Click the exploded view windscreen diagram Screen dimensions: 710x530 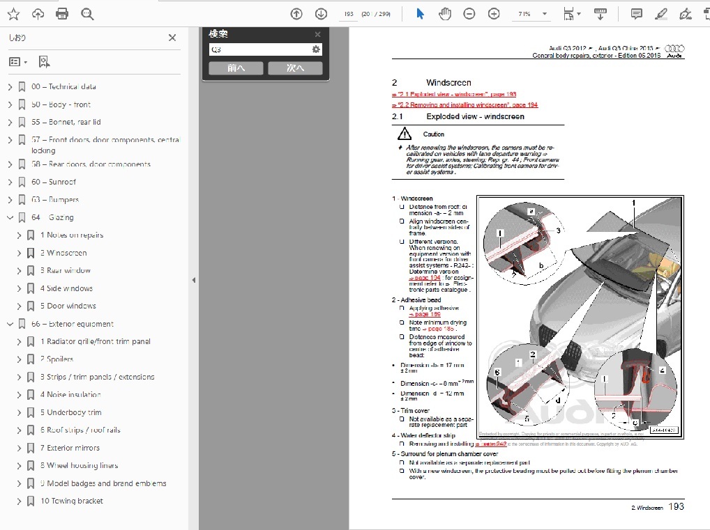(580, 317)
